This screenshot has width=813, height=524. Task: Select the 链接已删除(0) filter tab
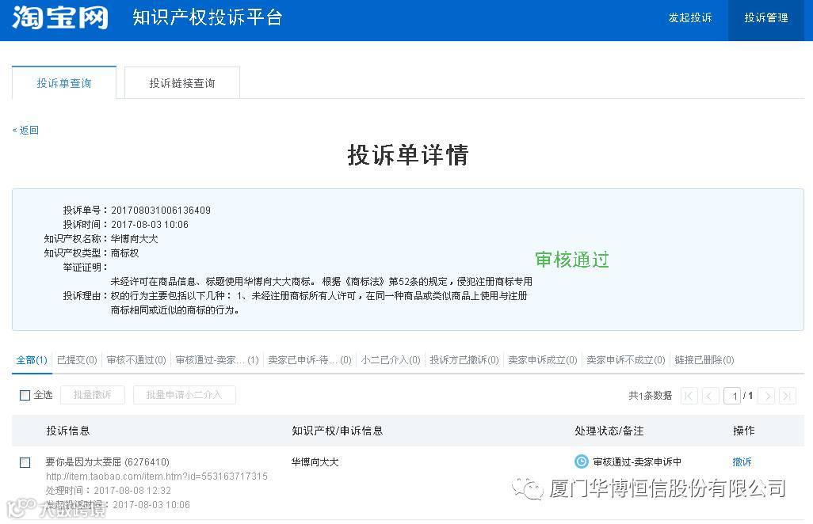click(704, 360)
